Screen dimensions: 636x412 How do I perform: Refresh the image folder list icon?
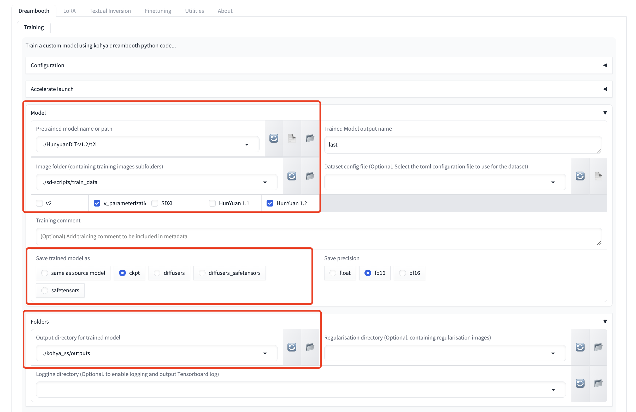(292, 176)
